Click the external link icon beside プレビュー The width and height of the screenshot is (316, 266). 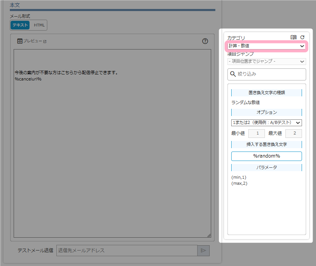coord(45,42)
